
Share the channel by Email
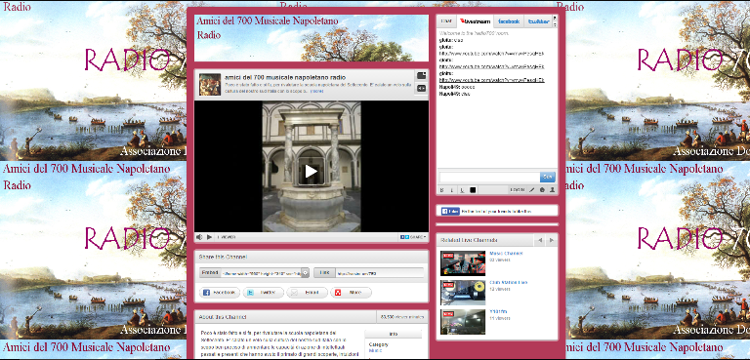[x=307, y=292]
